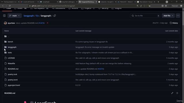Switch to the Pull requests tab
The width and height of the screenshot is (184, 103).
tap(39, 9)
